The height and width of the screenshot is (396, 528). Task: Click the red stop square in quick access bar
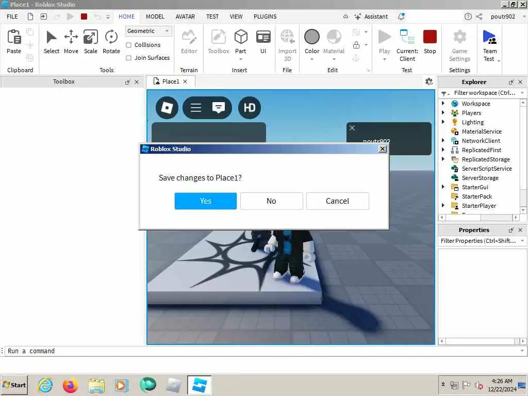pyautogui.click(x=84, y=16)
